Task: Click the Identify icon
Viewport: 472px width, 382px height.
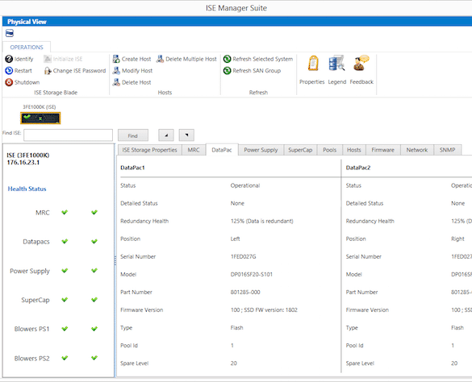Action: [x=9, y=59]
